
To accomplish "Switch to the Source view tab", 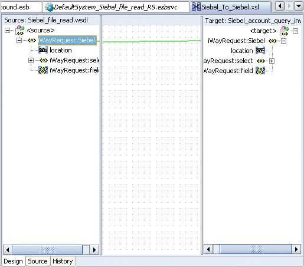I will click(x=38, y=261).
